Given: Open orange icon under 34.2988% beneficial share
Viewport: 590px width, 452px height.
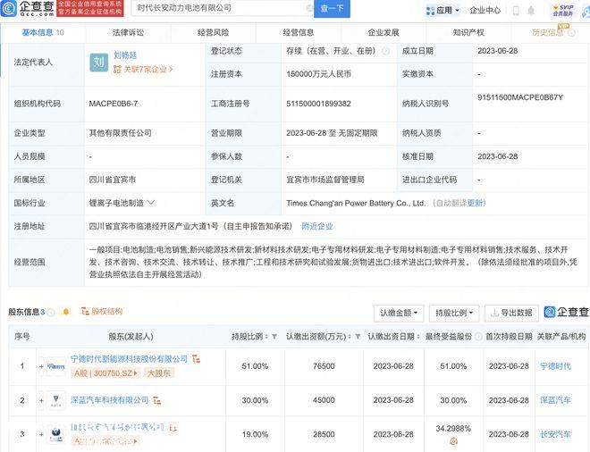Looking at the screenshot, I should pyautogui.click(x=453, y=440).
